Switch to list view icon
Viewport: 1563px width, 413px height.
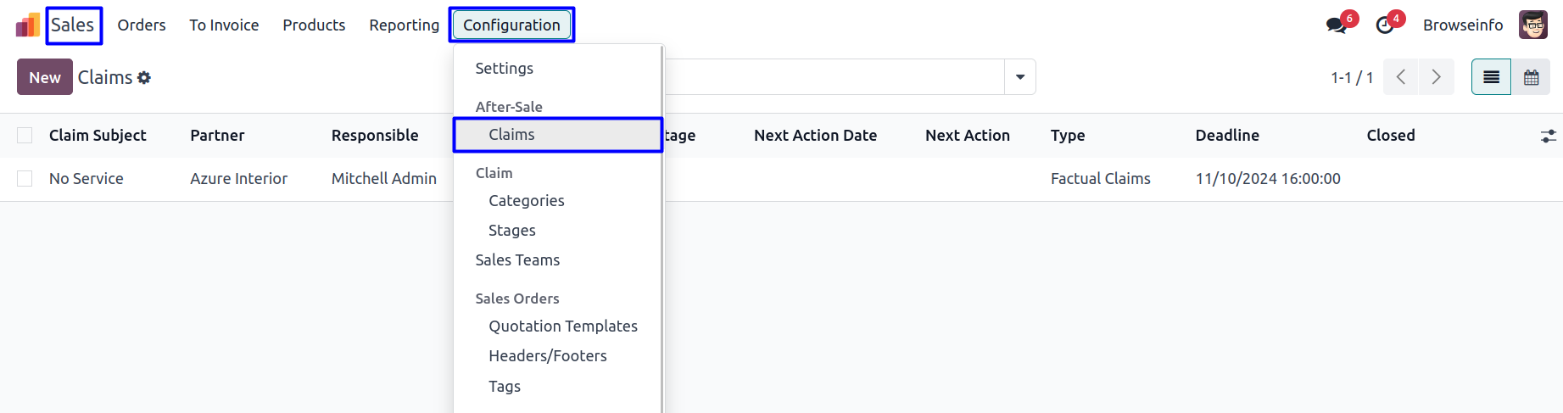point(1491,77)
